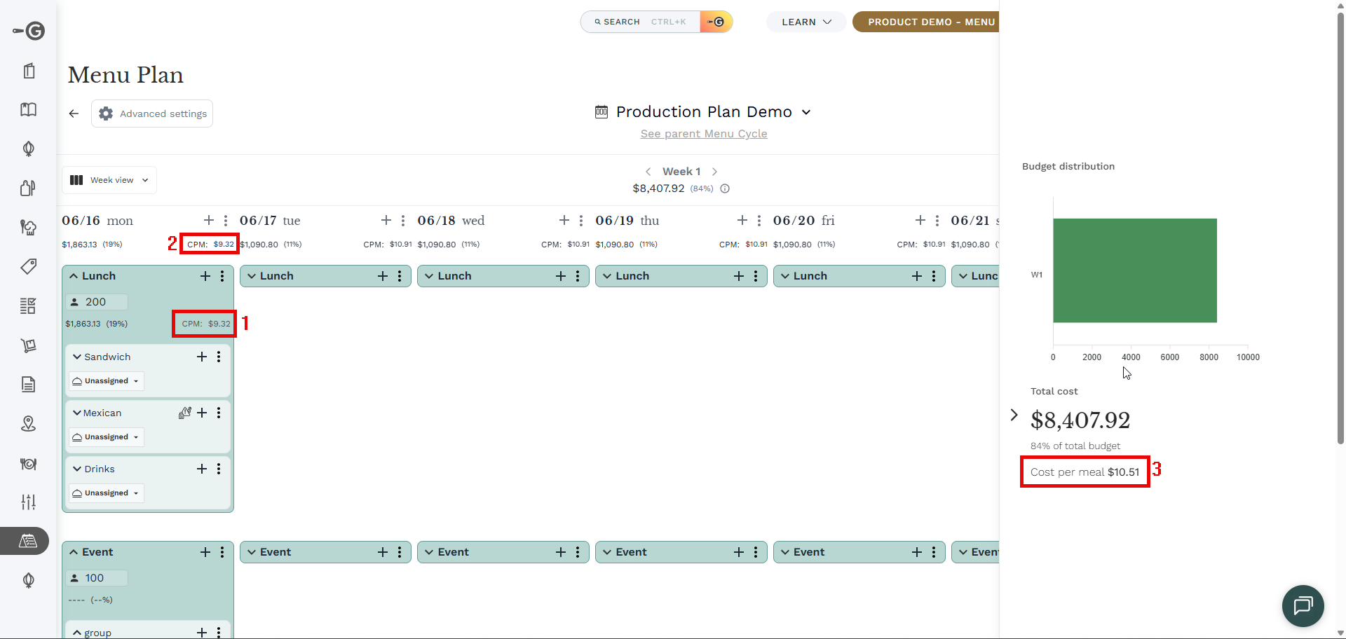1346x639 pixels.
Task: Open the chef hat icon in the sidebar
Action: click(x=29, y=227)
